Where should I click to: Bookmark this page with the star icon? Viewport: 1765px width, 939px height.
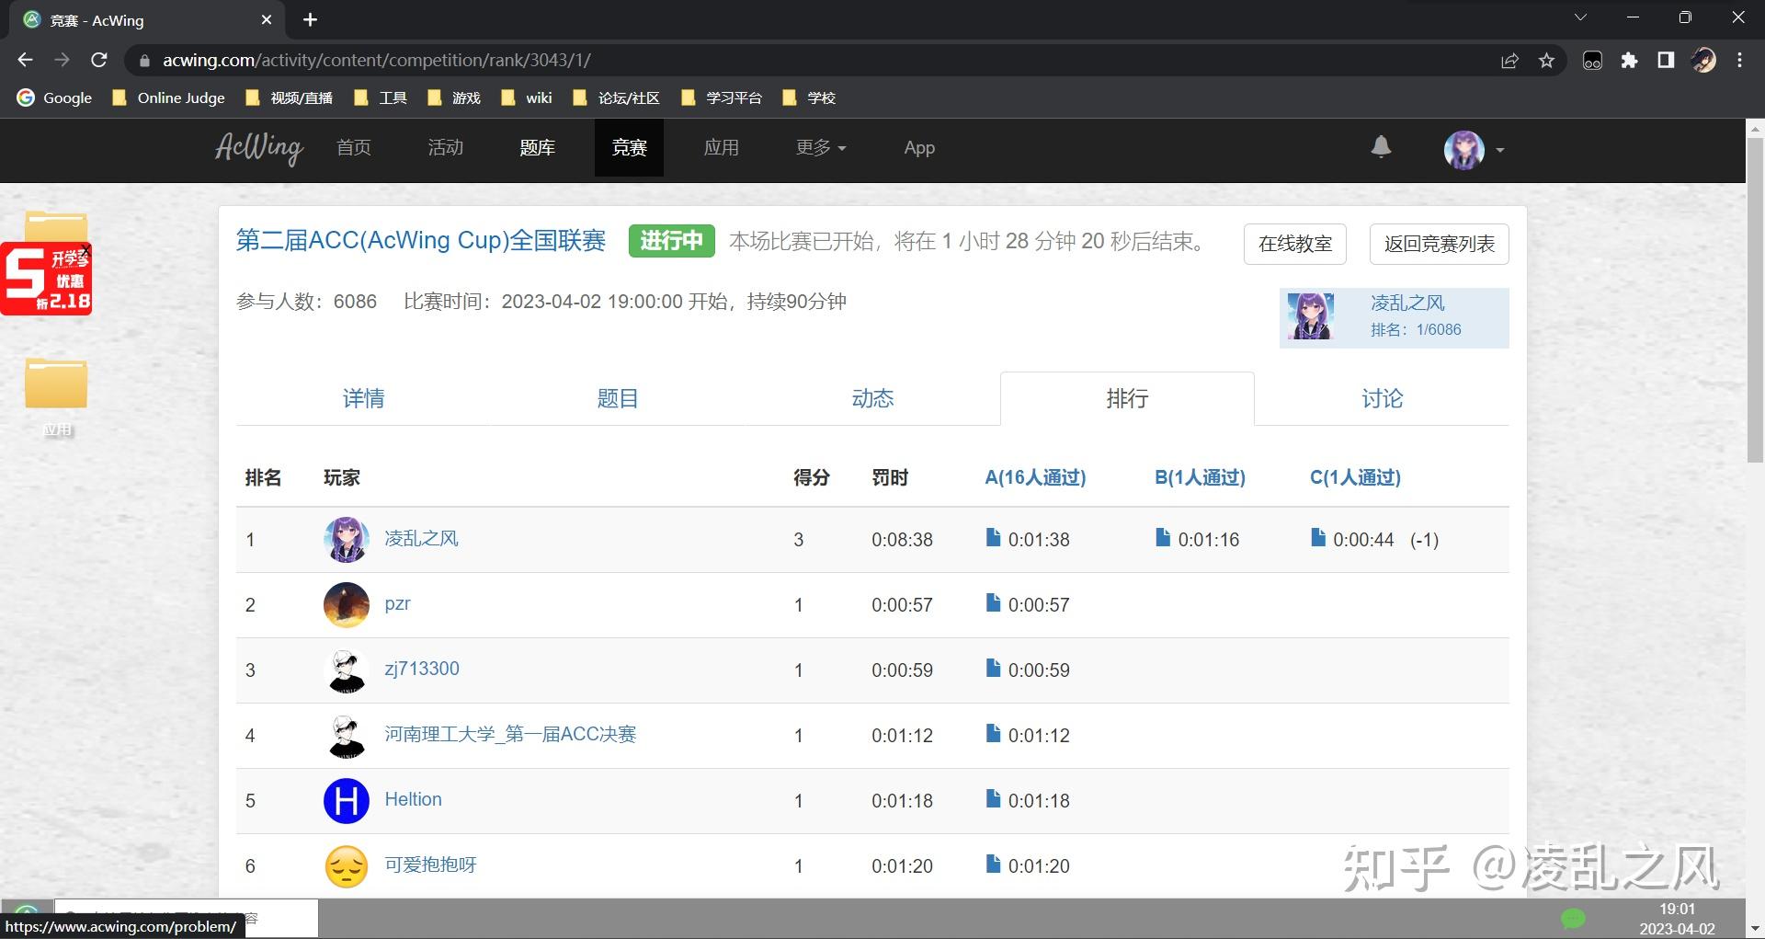pos(1546,60)
